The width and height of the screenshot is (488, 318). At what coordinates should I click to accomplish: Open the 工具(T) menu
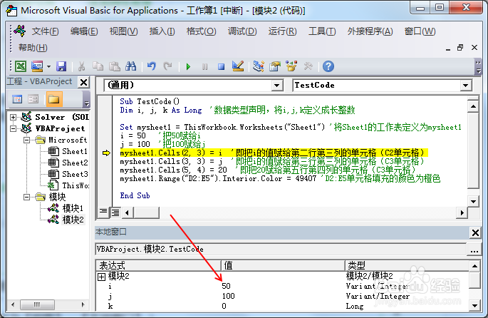pyautogui.click(x=322, y=31)
